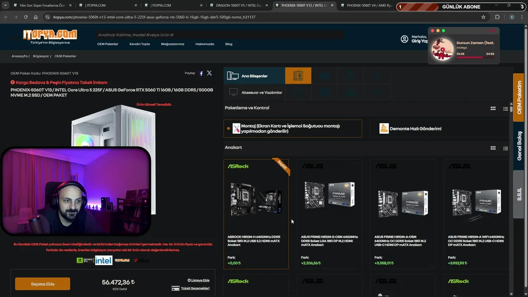Share the product on X
Viewport: 528px width, 297px height.
(209, 73)
